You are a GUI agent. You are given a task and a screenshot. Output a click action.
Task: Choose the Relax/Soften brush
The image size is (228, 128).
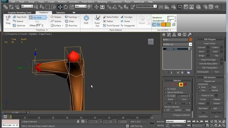point(111,17)
